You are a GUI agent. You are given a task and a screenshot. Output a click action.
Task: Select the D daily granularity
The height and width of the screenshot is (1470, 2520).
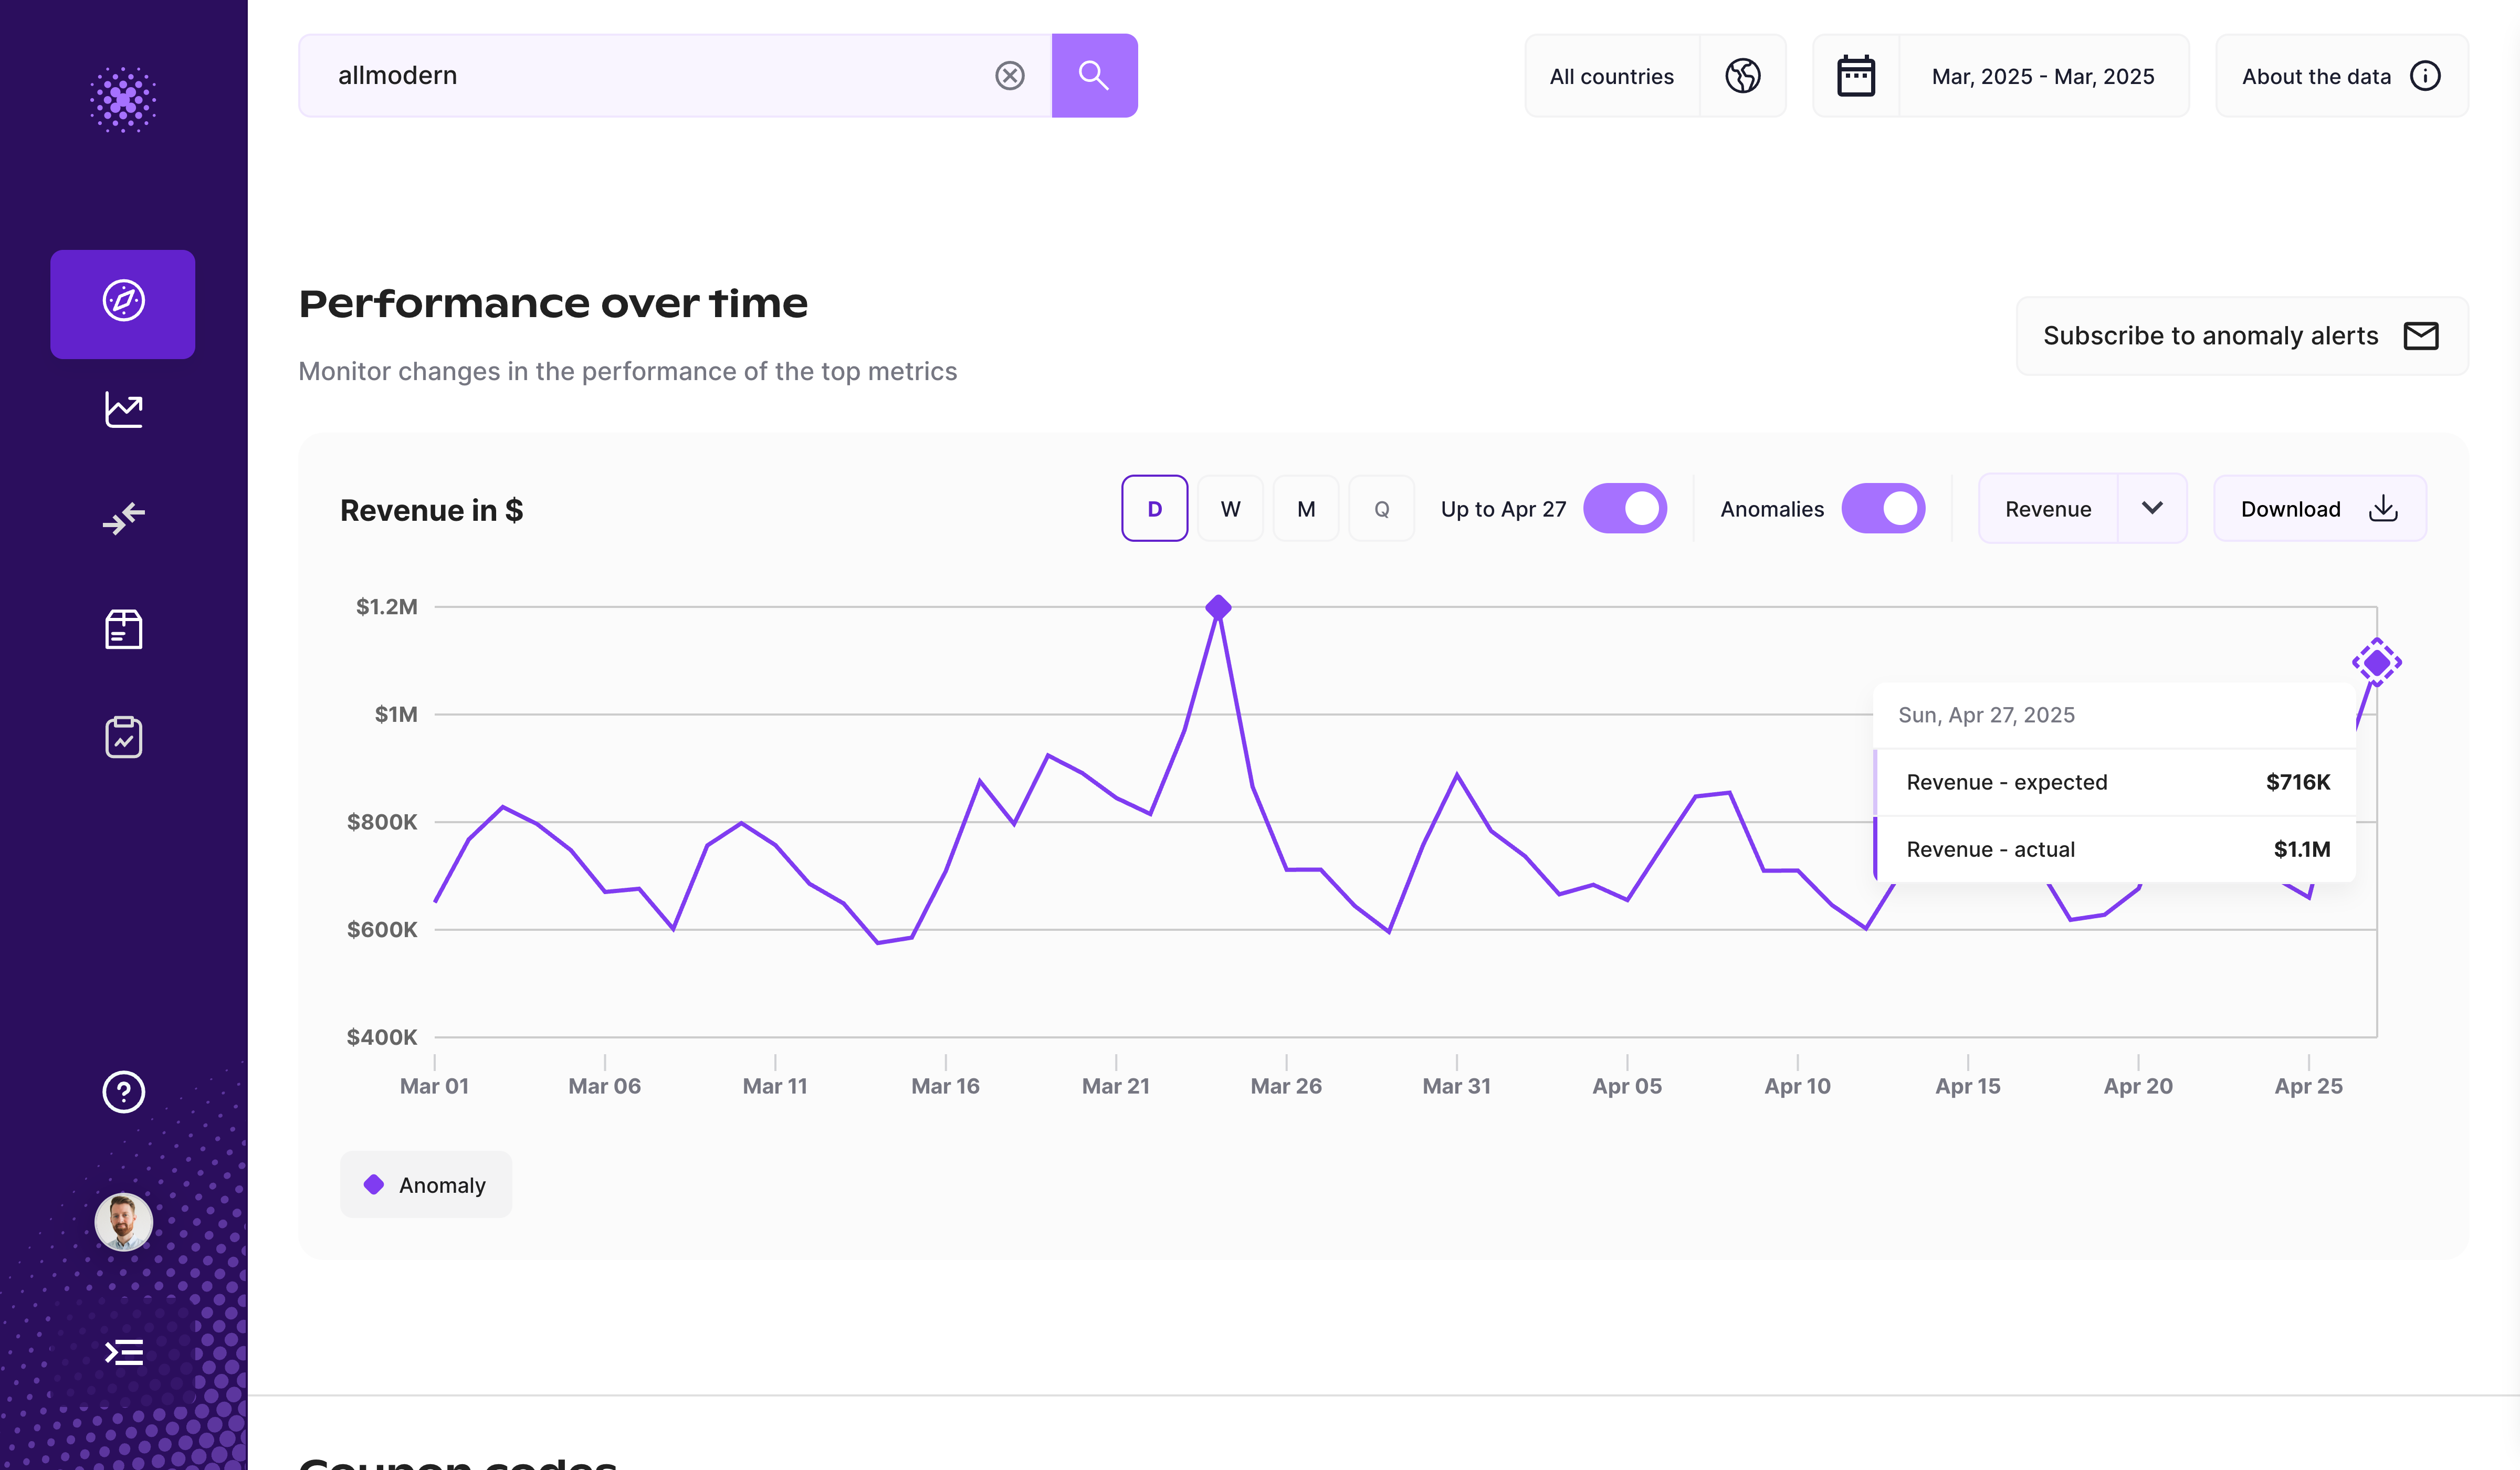[x=1154, y=509]
